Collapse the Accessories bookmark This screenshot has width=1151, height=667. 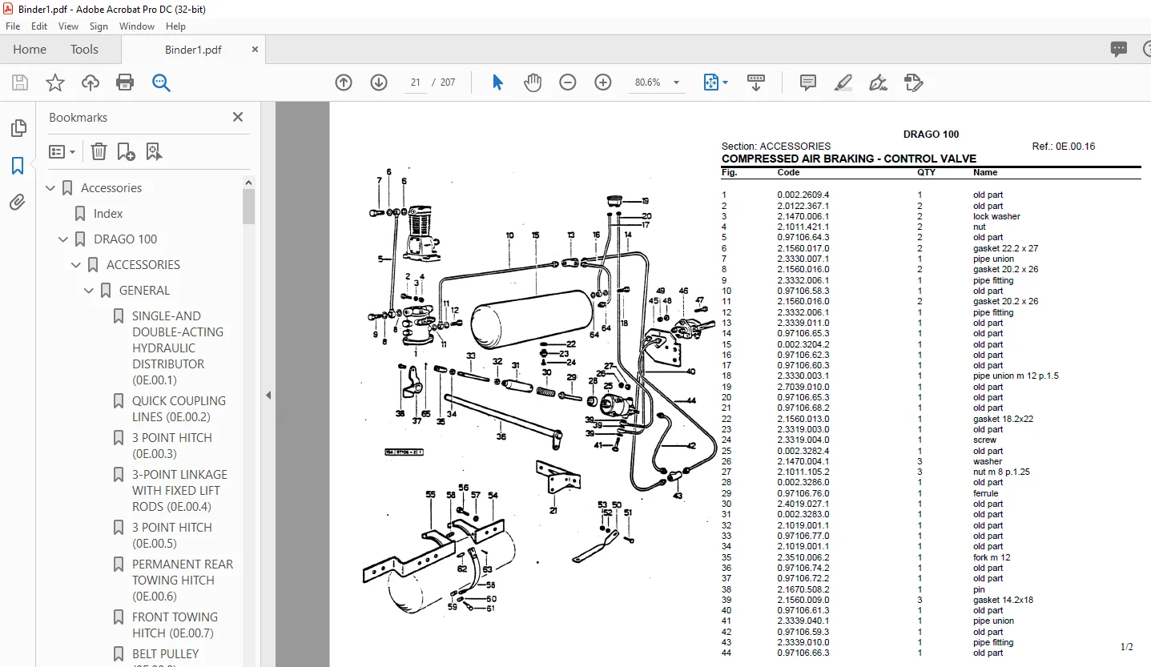(x=50, y=188)
